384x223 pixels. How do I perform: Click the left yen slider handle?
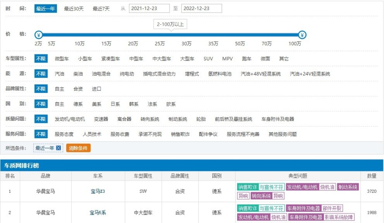click(38, 35)
